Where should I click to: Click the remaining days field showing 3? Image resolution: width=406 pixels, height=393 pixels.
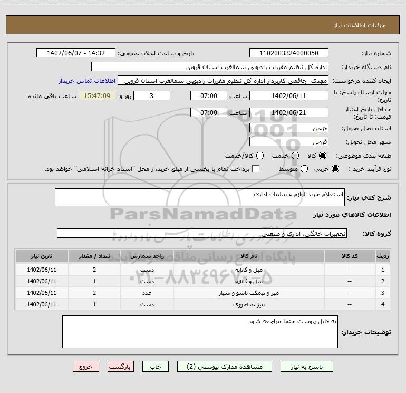[x=152, y=95]
